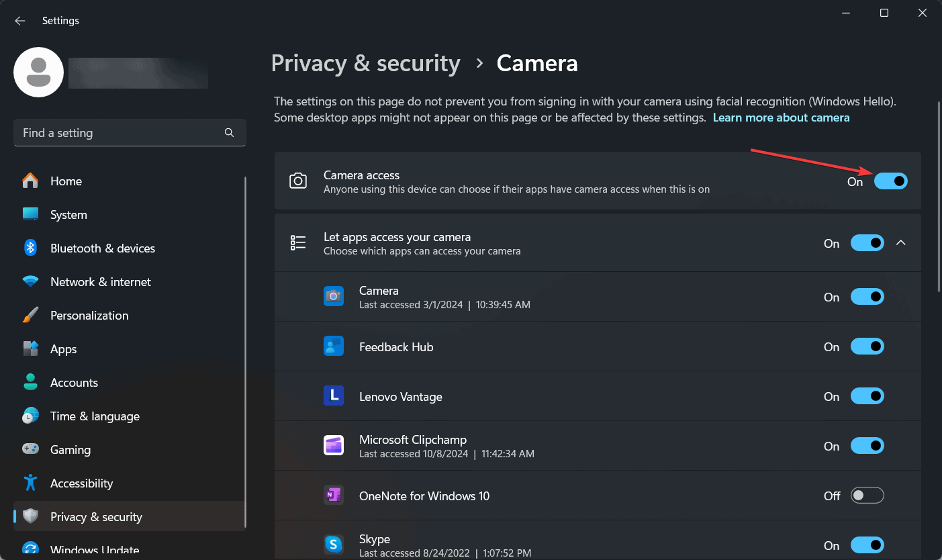942x560 pixels.
Task: Toggle Feedback Hub camera permission
Action: [867, 346]
